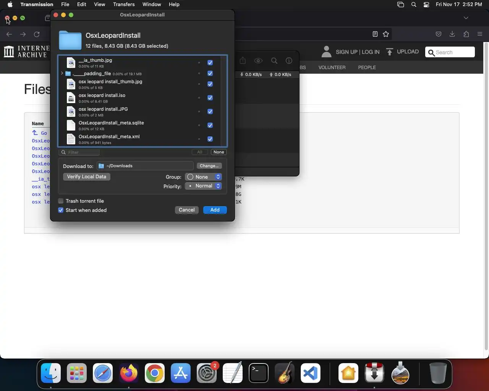This screenshot has height=391, width=489.
Task: Click priority dot for osx leopard install.iso
Action: tap(199, 98)
